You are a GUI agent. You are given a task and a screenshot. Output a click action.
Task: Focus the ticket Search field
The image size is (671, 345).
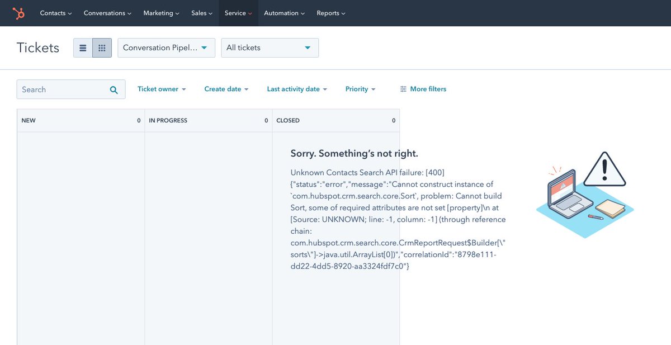pyautogui.click(x=71, y=89)
